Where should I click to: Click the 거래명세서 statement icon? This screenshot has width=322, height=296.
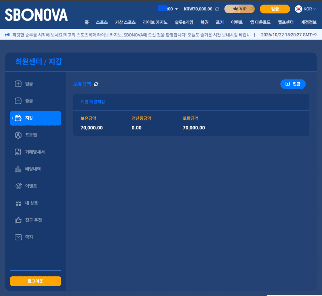tap(18, 152)
